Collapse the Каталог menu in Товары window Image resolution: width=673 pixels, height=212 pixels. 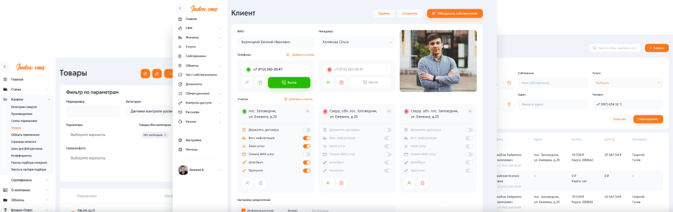point(49,100)
